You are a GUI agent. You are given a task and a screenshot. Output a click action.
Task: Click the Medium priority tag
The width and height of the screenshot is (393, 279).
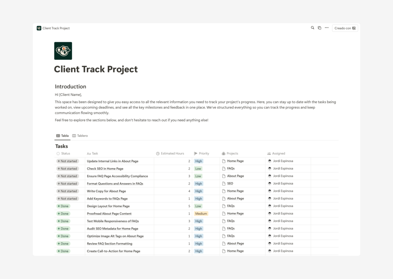(201, 214)
